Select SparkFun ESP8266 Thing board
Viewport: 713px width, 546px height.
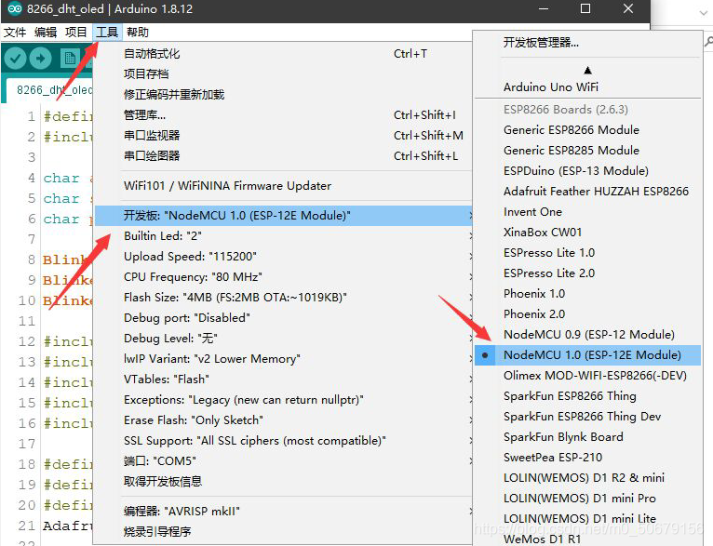[x=587, y=396]
